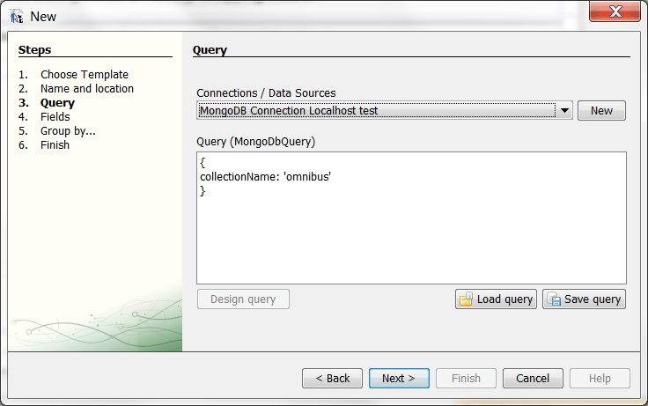Click the Load query button label

504,299
